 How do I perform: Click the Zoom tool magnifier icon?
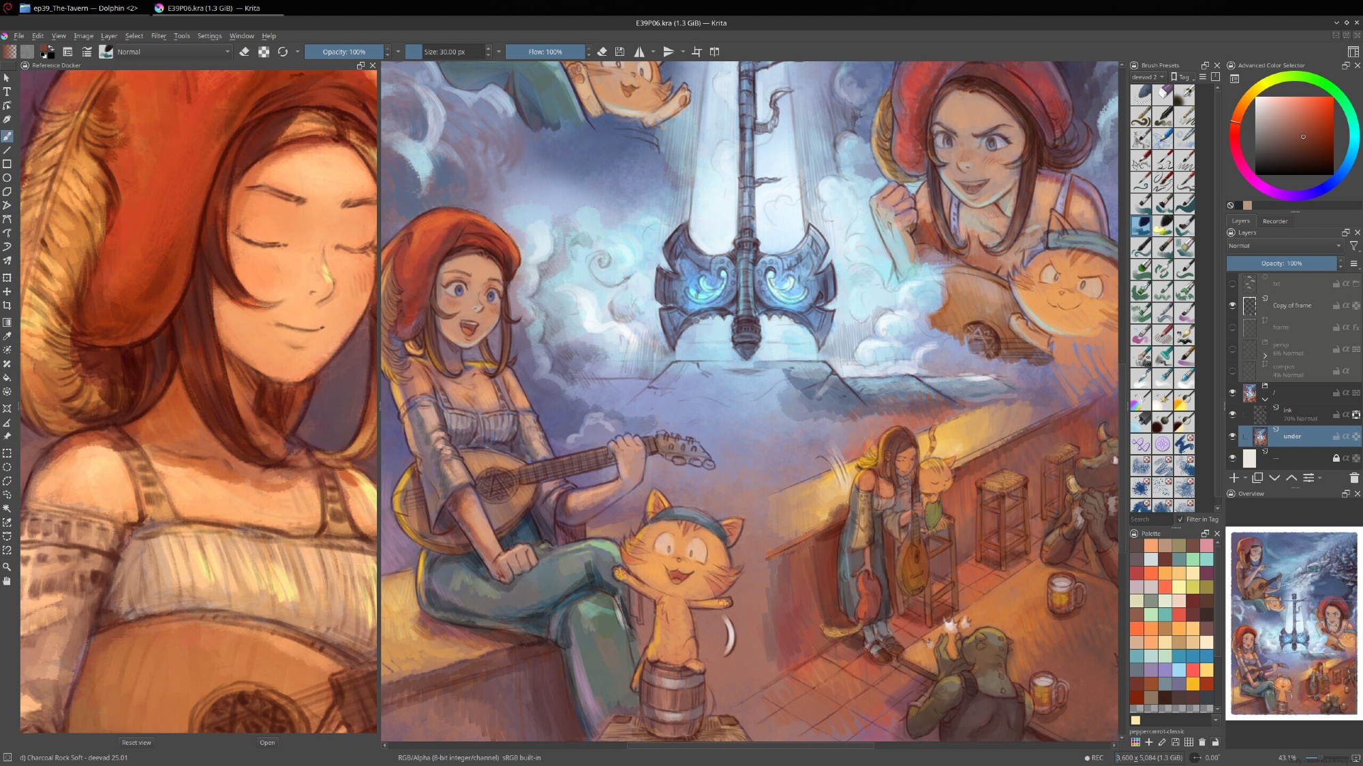pyautogui.click(x=7, y=567)
